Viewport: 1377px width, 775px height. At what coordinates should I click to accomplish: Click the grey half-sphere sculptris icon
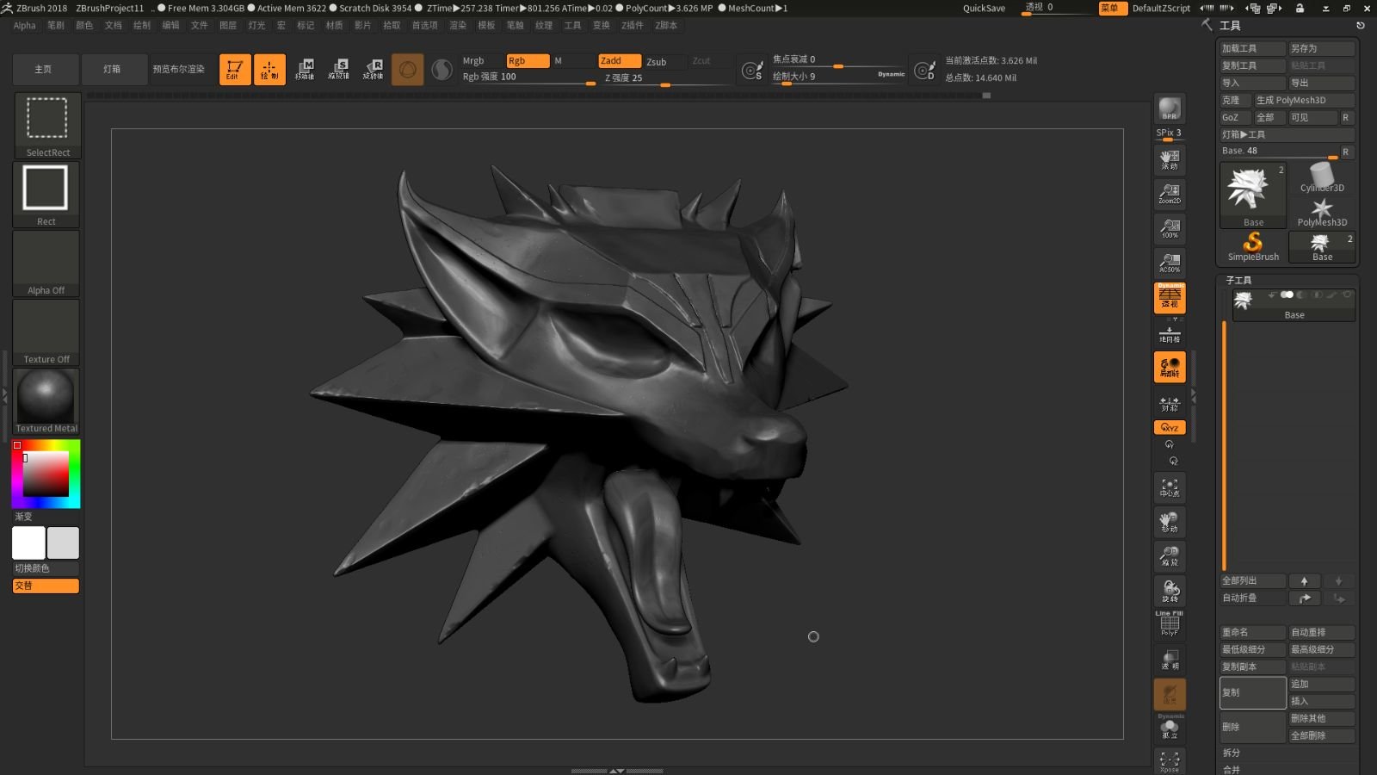[442, 70]
